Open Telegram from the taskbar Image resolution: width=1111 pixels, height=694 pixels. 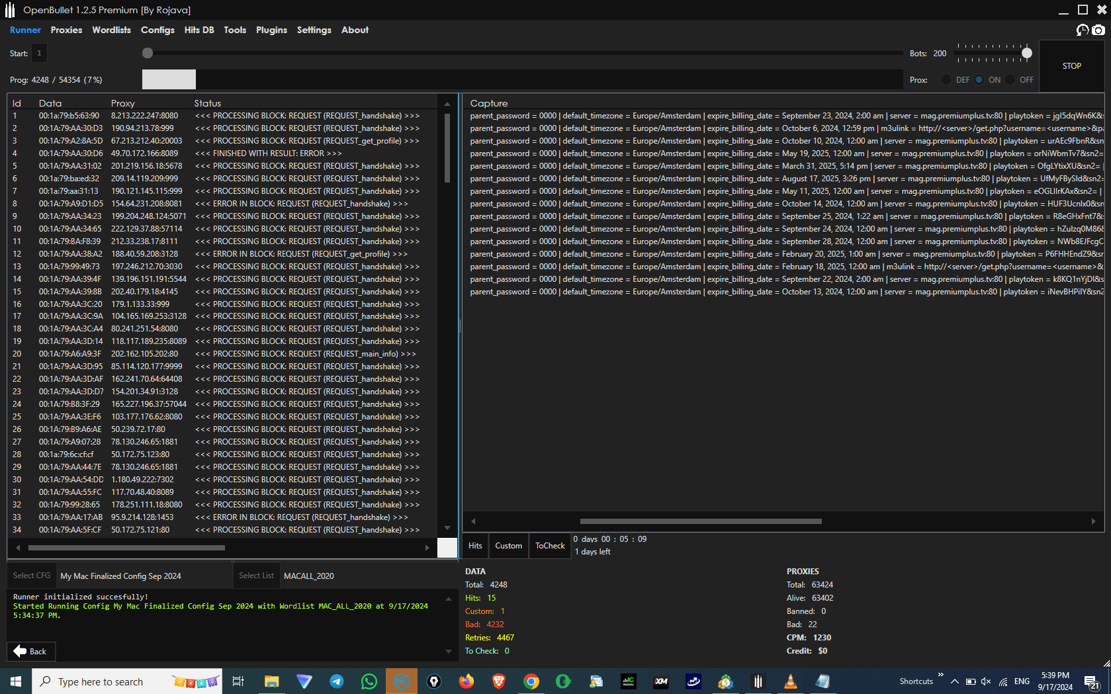[x=337, y=681]
